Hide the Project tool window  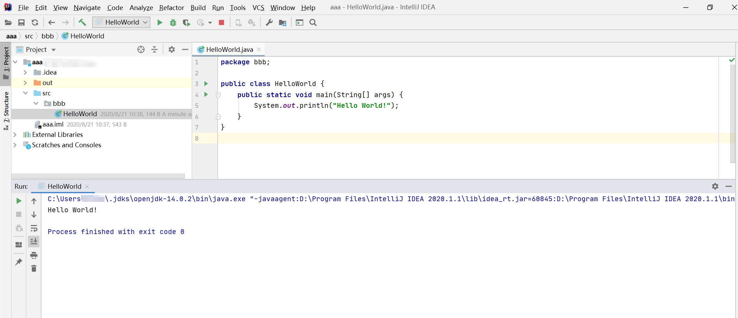[x=185, y=49]
